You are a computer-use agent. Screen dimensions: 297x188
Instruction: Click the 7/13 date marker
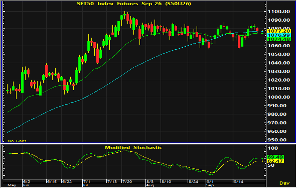112,181
